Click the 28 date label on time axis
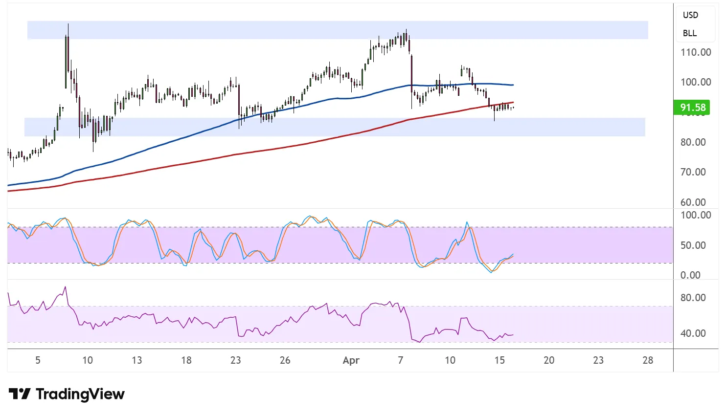 point(648,360)
